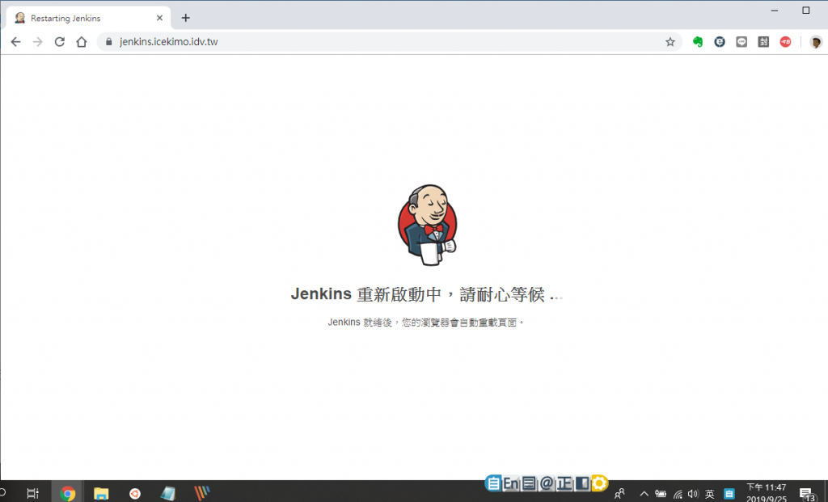Open IME settings yellow gear
The image size is (828, 502).
pyautogui.click(x=599, y=483)
